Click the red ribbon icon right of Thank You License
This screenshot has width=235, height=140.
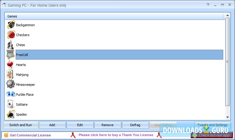click(159, 135)
